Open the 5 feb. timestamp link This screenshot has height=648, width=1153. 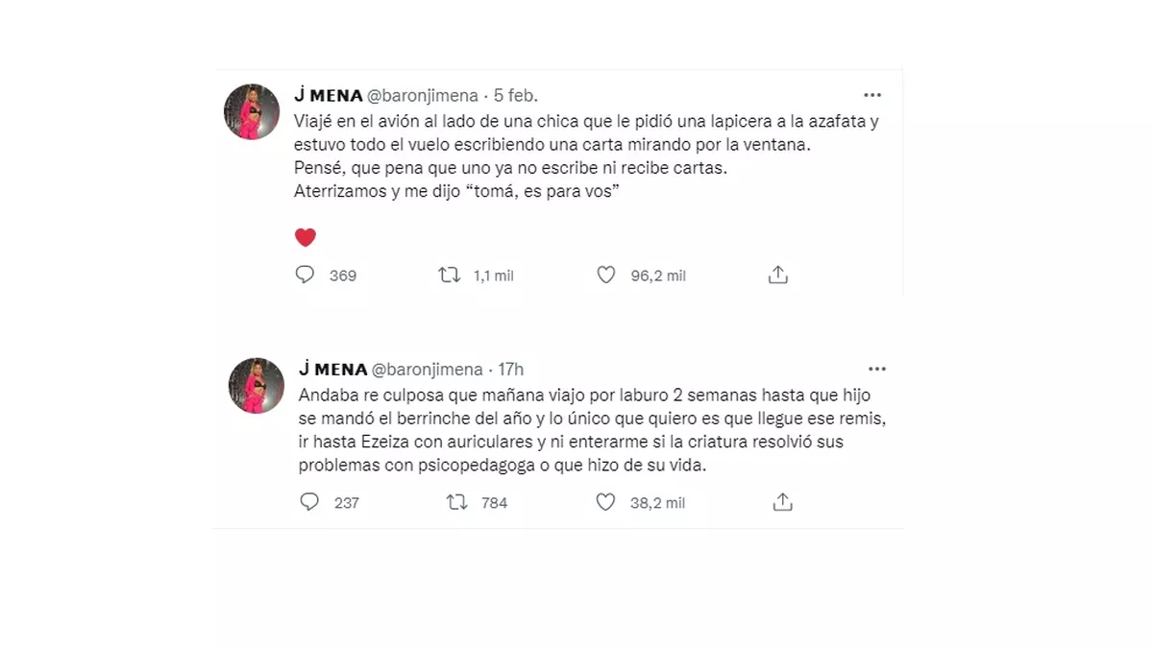516,95
